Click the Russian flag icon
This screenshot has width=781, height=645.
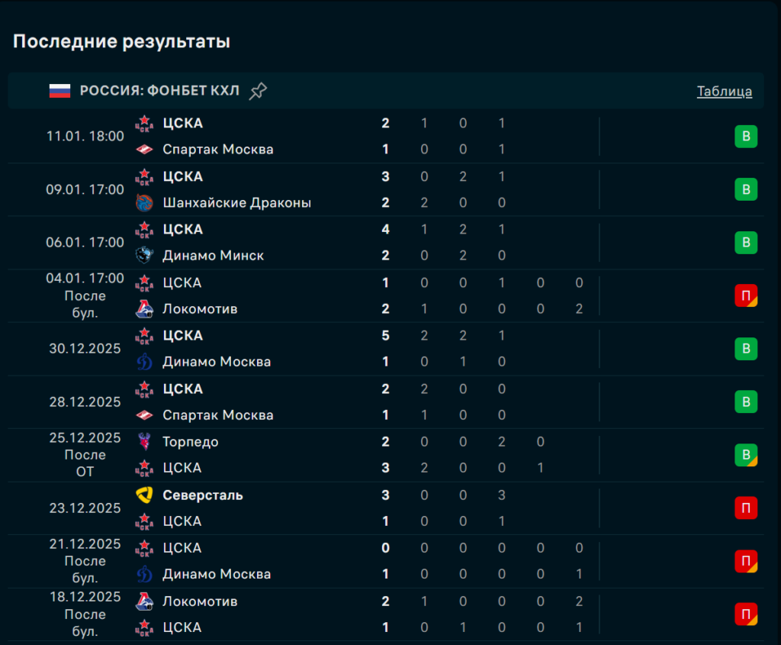59,92
